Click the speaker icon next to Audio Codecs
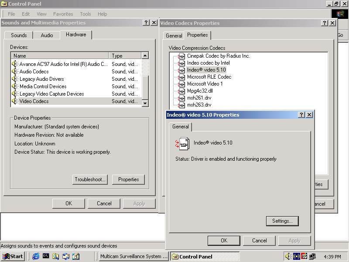Viewport: 349px width, 262px height. coord(15,71)
